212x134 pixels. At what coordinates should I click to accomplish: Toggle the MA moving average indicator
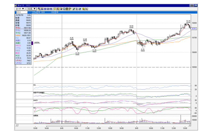pyautogui.click(x=42, y=9)
